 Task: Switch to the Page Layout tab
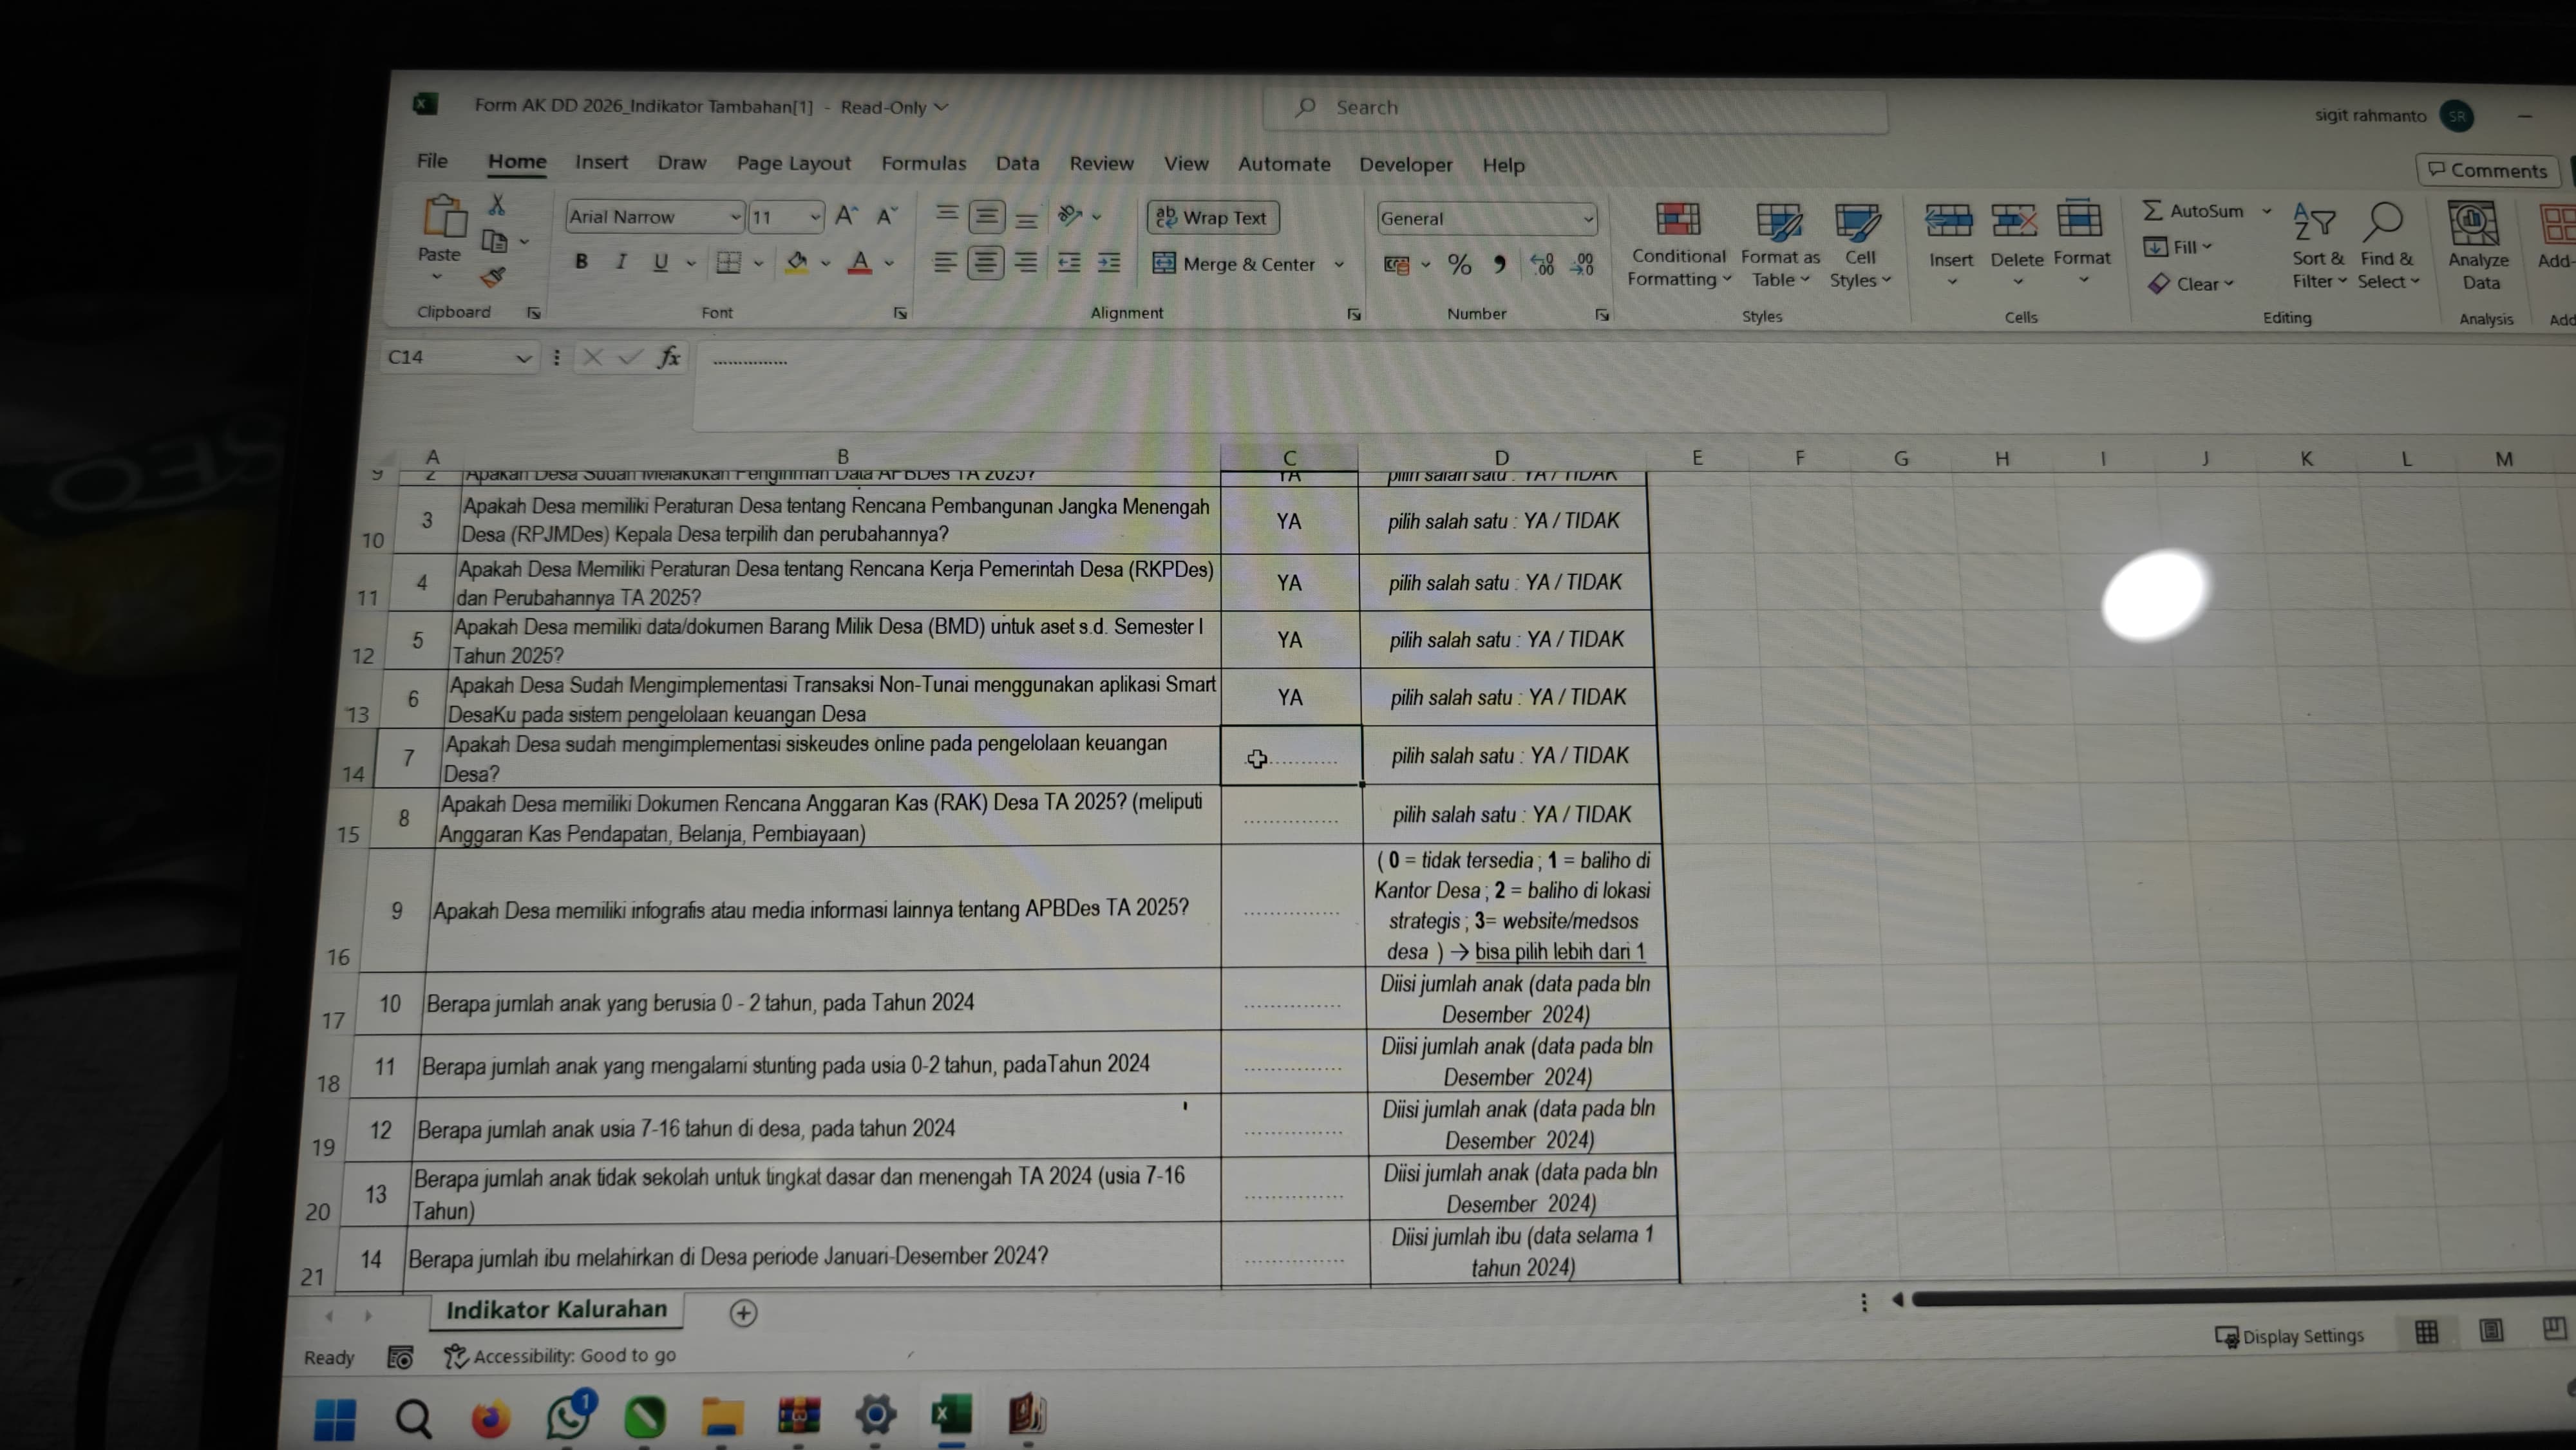(x=793, y=163)
